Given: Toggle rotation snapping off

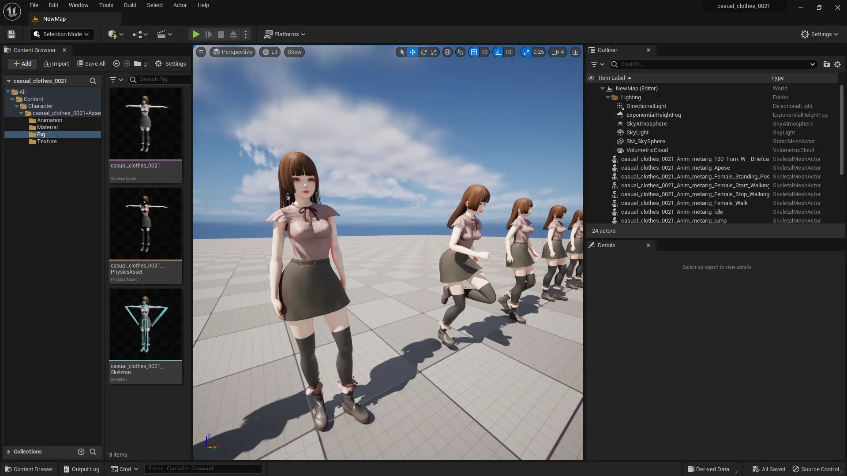Looking at the screenshot, I should click(499, 52).
